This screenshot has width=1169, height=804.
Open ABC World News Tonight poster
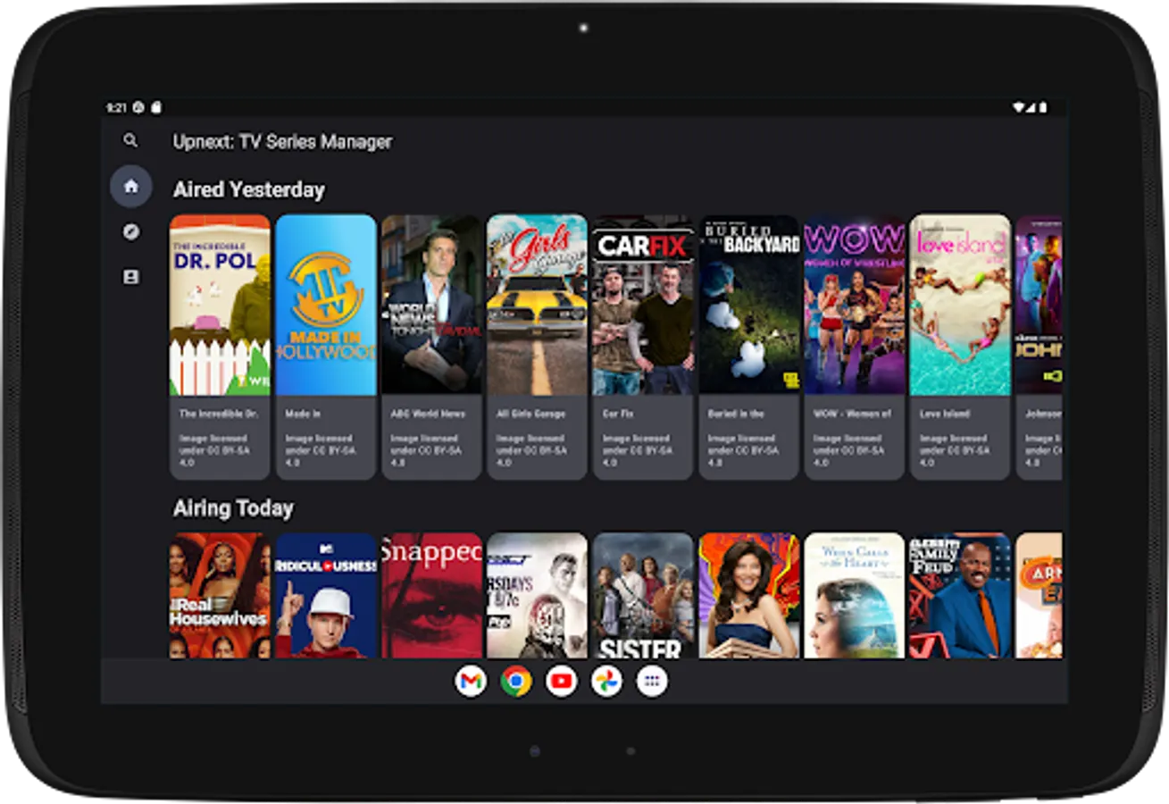[431, 305]
